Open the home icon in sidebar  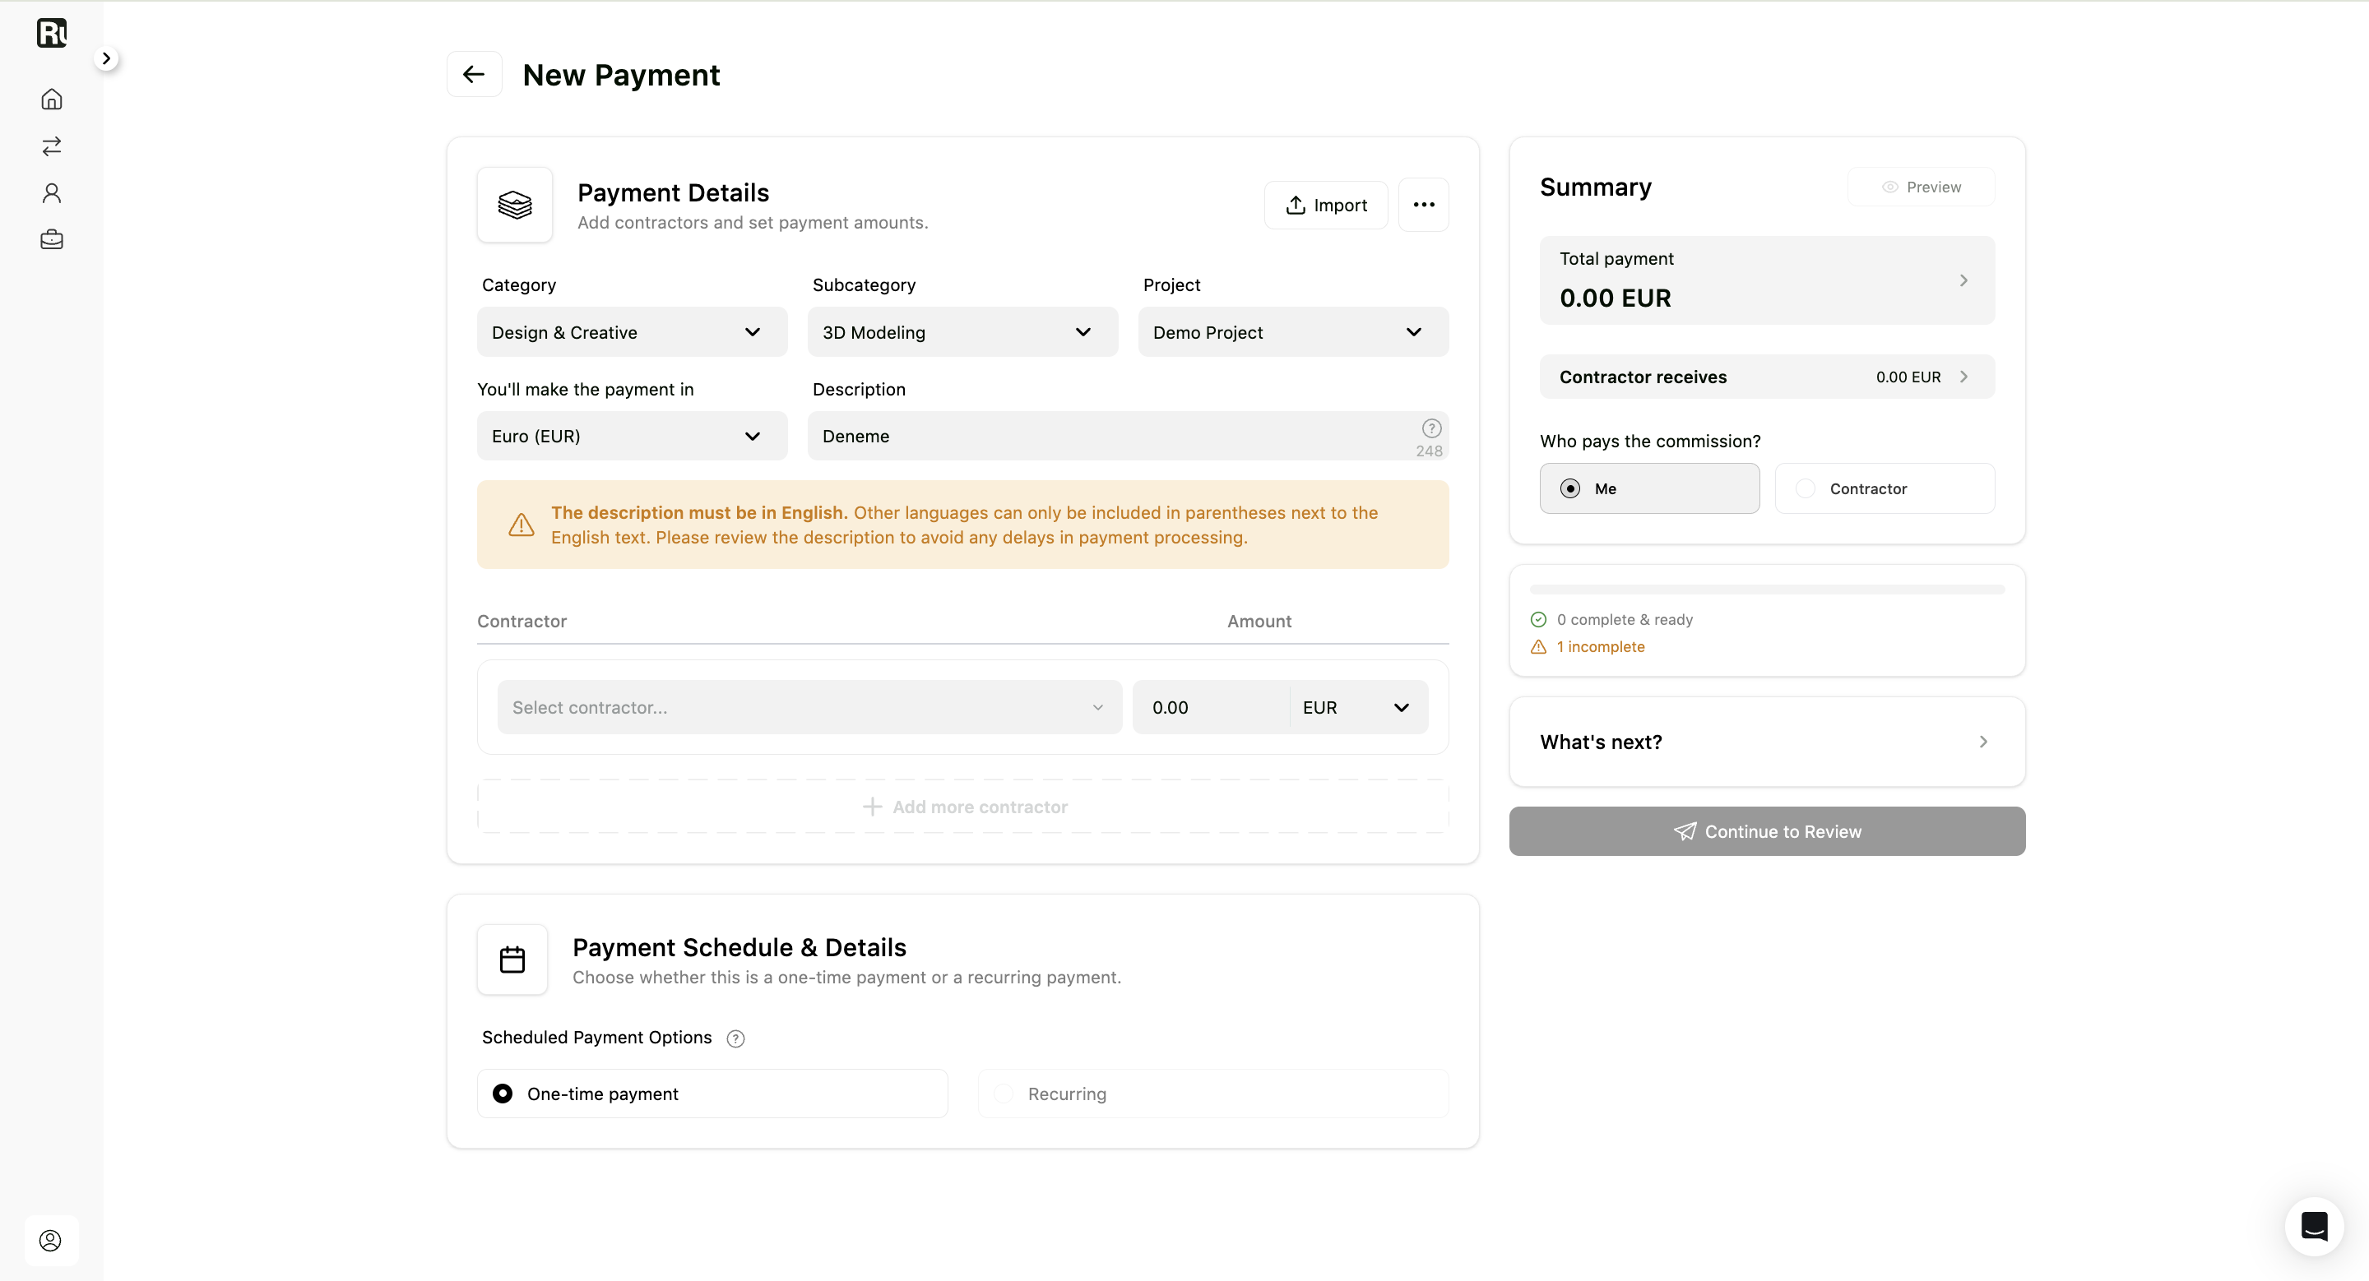tap(52, 99)
